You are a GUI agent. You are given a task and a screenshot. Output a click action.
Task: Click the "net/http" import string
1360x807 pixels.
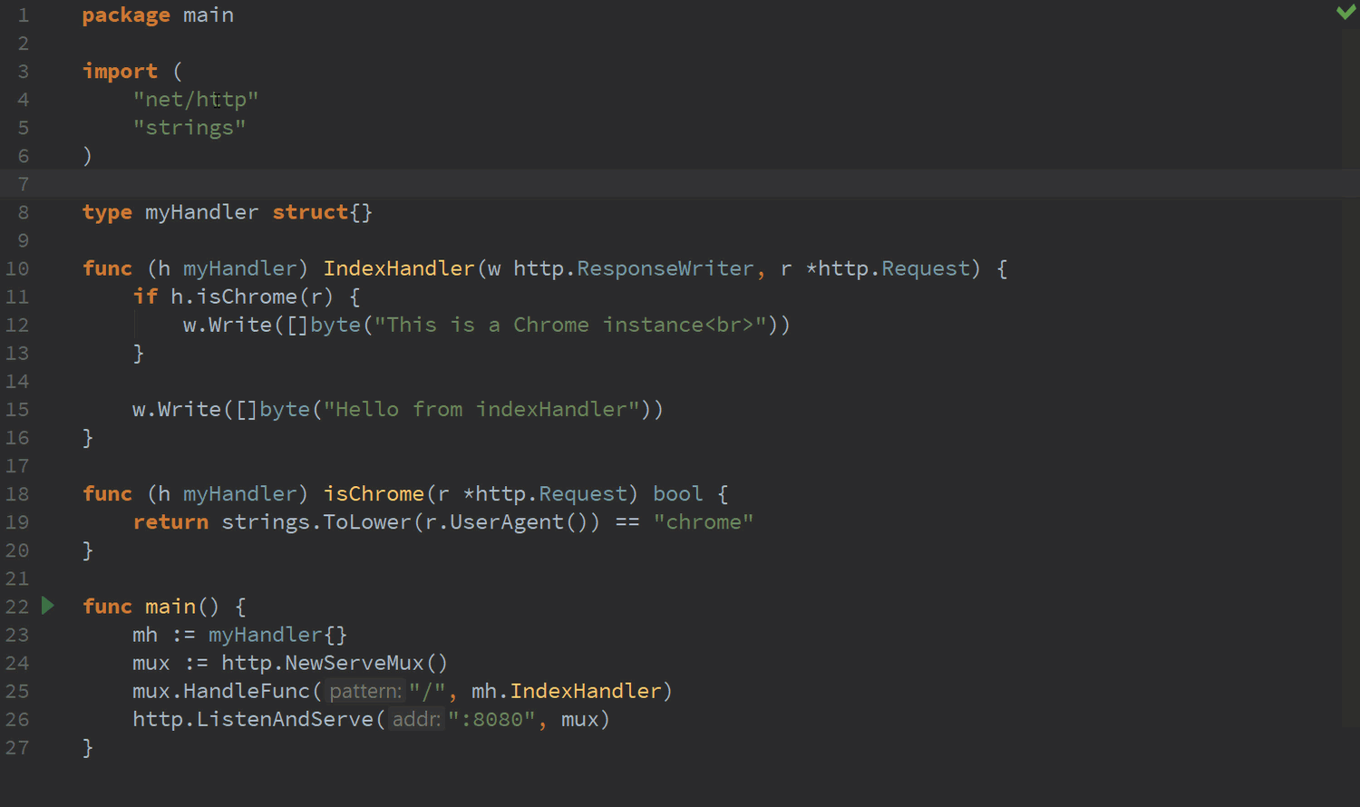click(196, 99)
